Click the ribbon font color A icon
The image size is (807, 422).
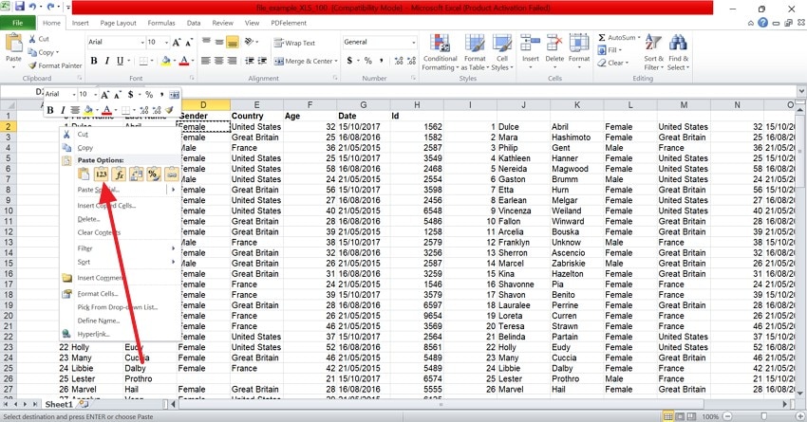point(184,61)
